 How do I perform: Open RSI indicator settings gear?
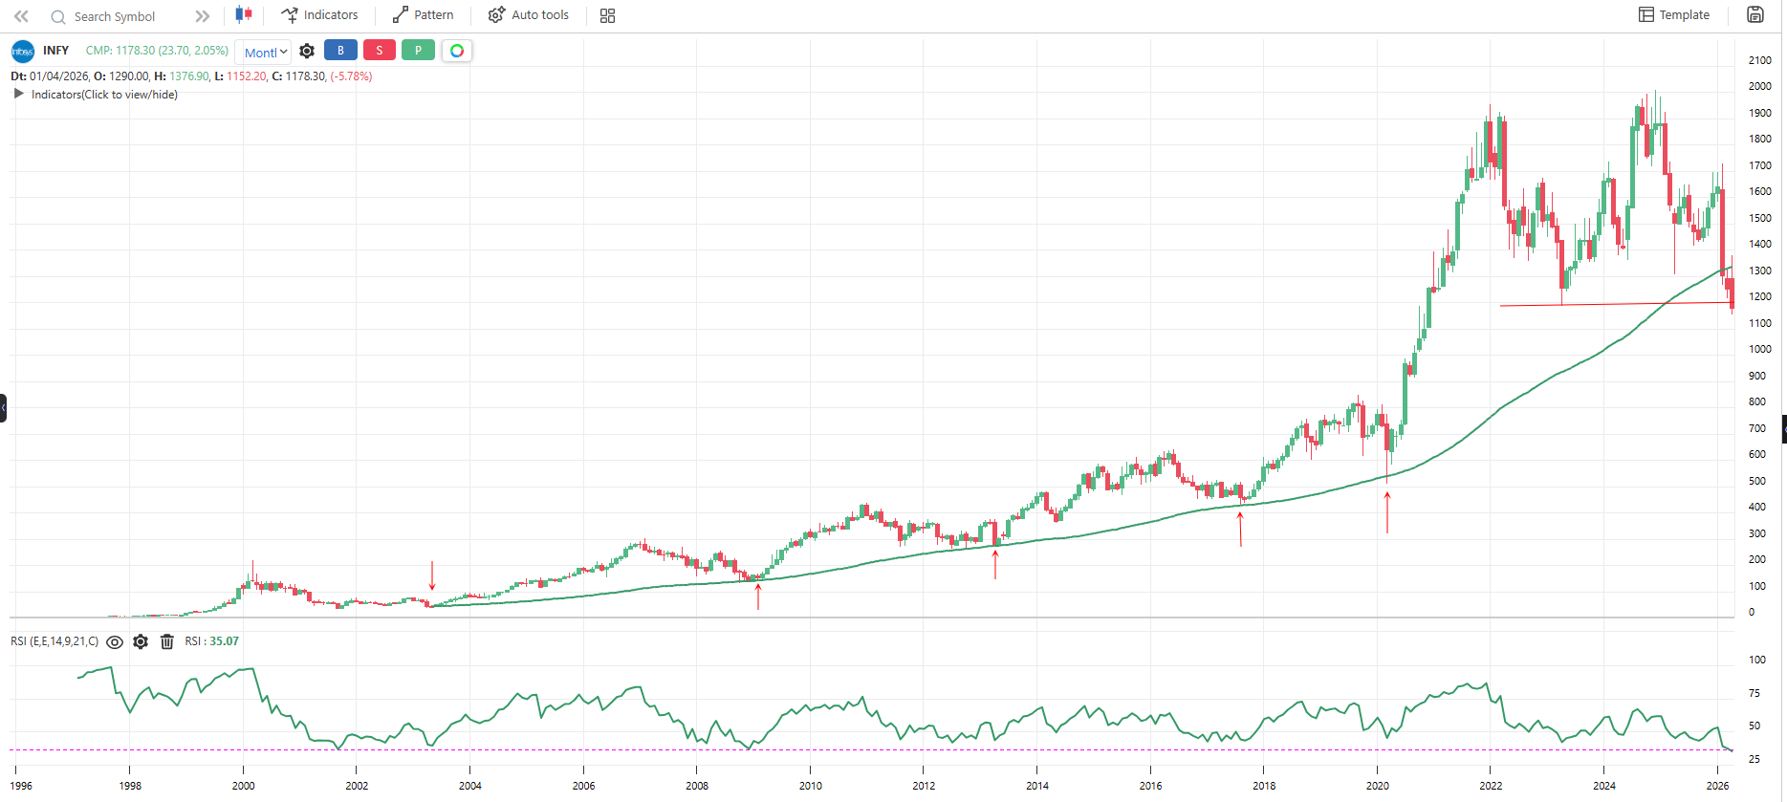pyautogui.click(x=141, y=642)
